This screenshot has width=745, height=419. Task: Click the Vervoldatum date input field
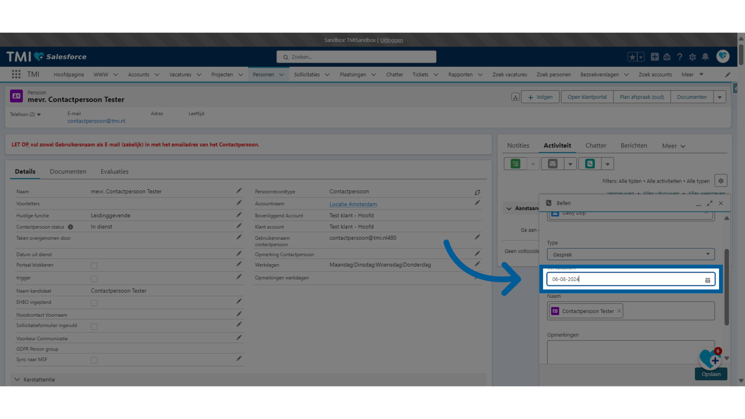pyautogui.click(x=626, y=279)
